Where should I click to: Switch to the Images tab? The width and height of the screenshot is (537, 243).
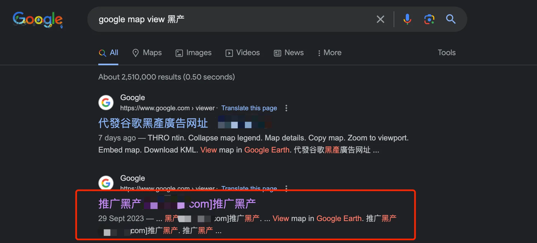pyautogui.click(x=194, y=53)
